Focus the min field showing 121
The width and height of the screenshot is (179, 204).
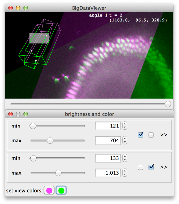point(108,126)
